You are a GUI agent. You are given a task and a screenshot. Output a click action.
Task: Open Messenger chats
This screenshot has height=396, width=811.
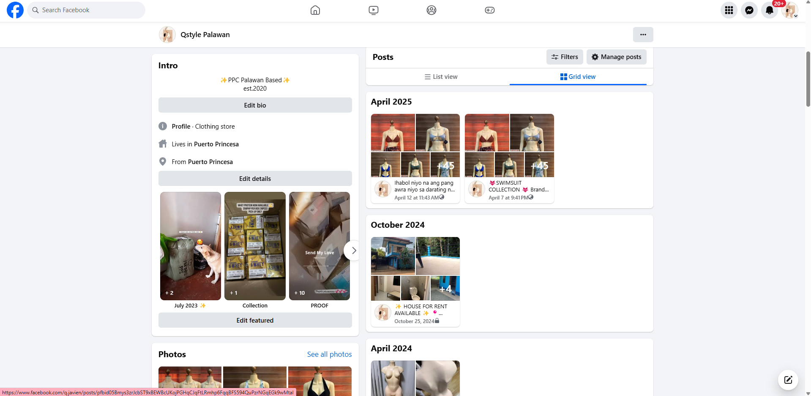click(749, 10)
